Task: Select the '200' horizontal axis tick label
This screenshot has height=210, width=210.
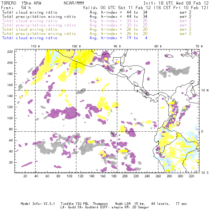Action: pyautogui.click(x=125, y=176)
